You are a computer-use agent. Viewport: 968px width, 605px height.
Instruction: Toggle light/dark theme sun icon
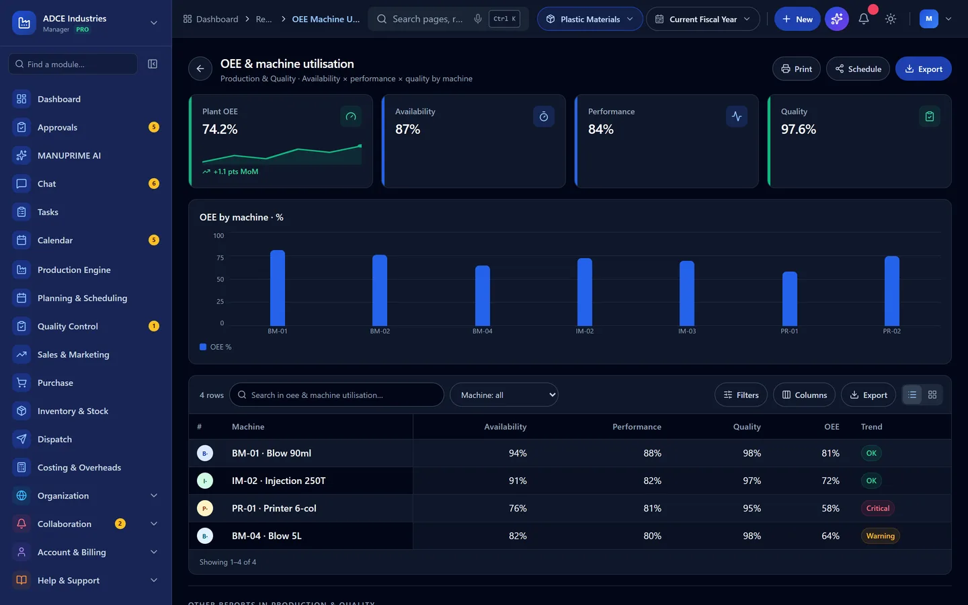(x=891, y=19)
